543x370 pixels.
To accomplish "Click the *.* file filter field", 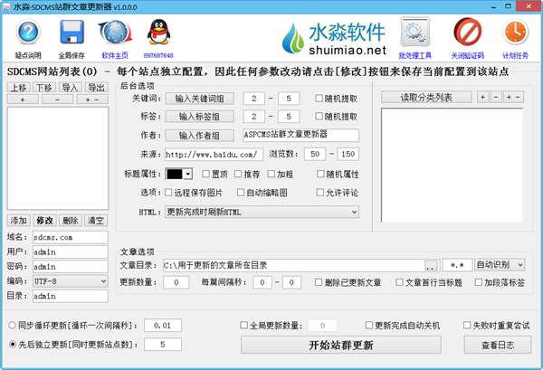I will coord(457,265).
